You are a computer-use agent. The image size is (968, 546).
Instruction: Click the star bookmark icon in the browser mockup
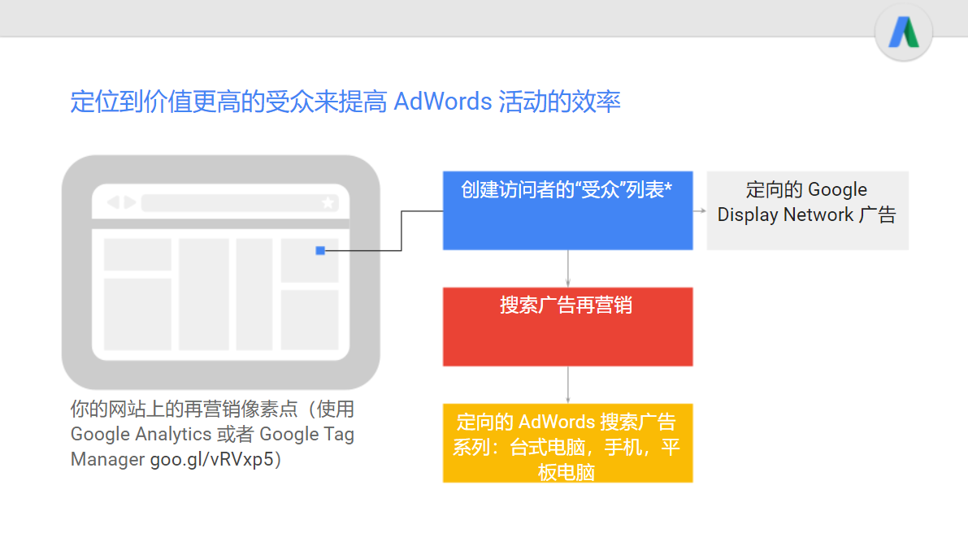click(328, 202)
